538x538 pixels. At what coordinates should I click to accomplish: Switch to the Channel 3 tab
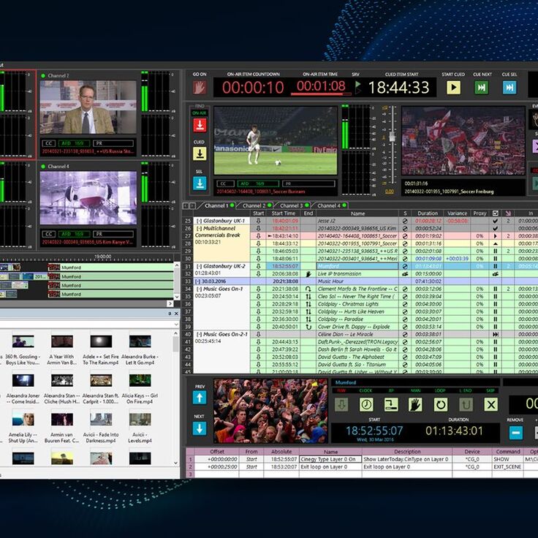coord(292,206)
